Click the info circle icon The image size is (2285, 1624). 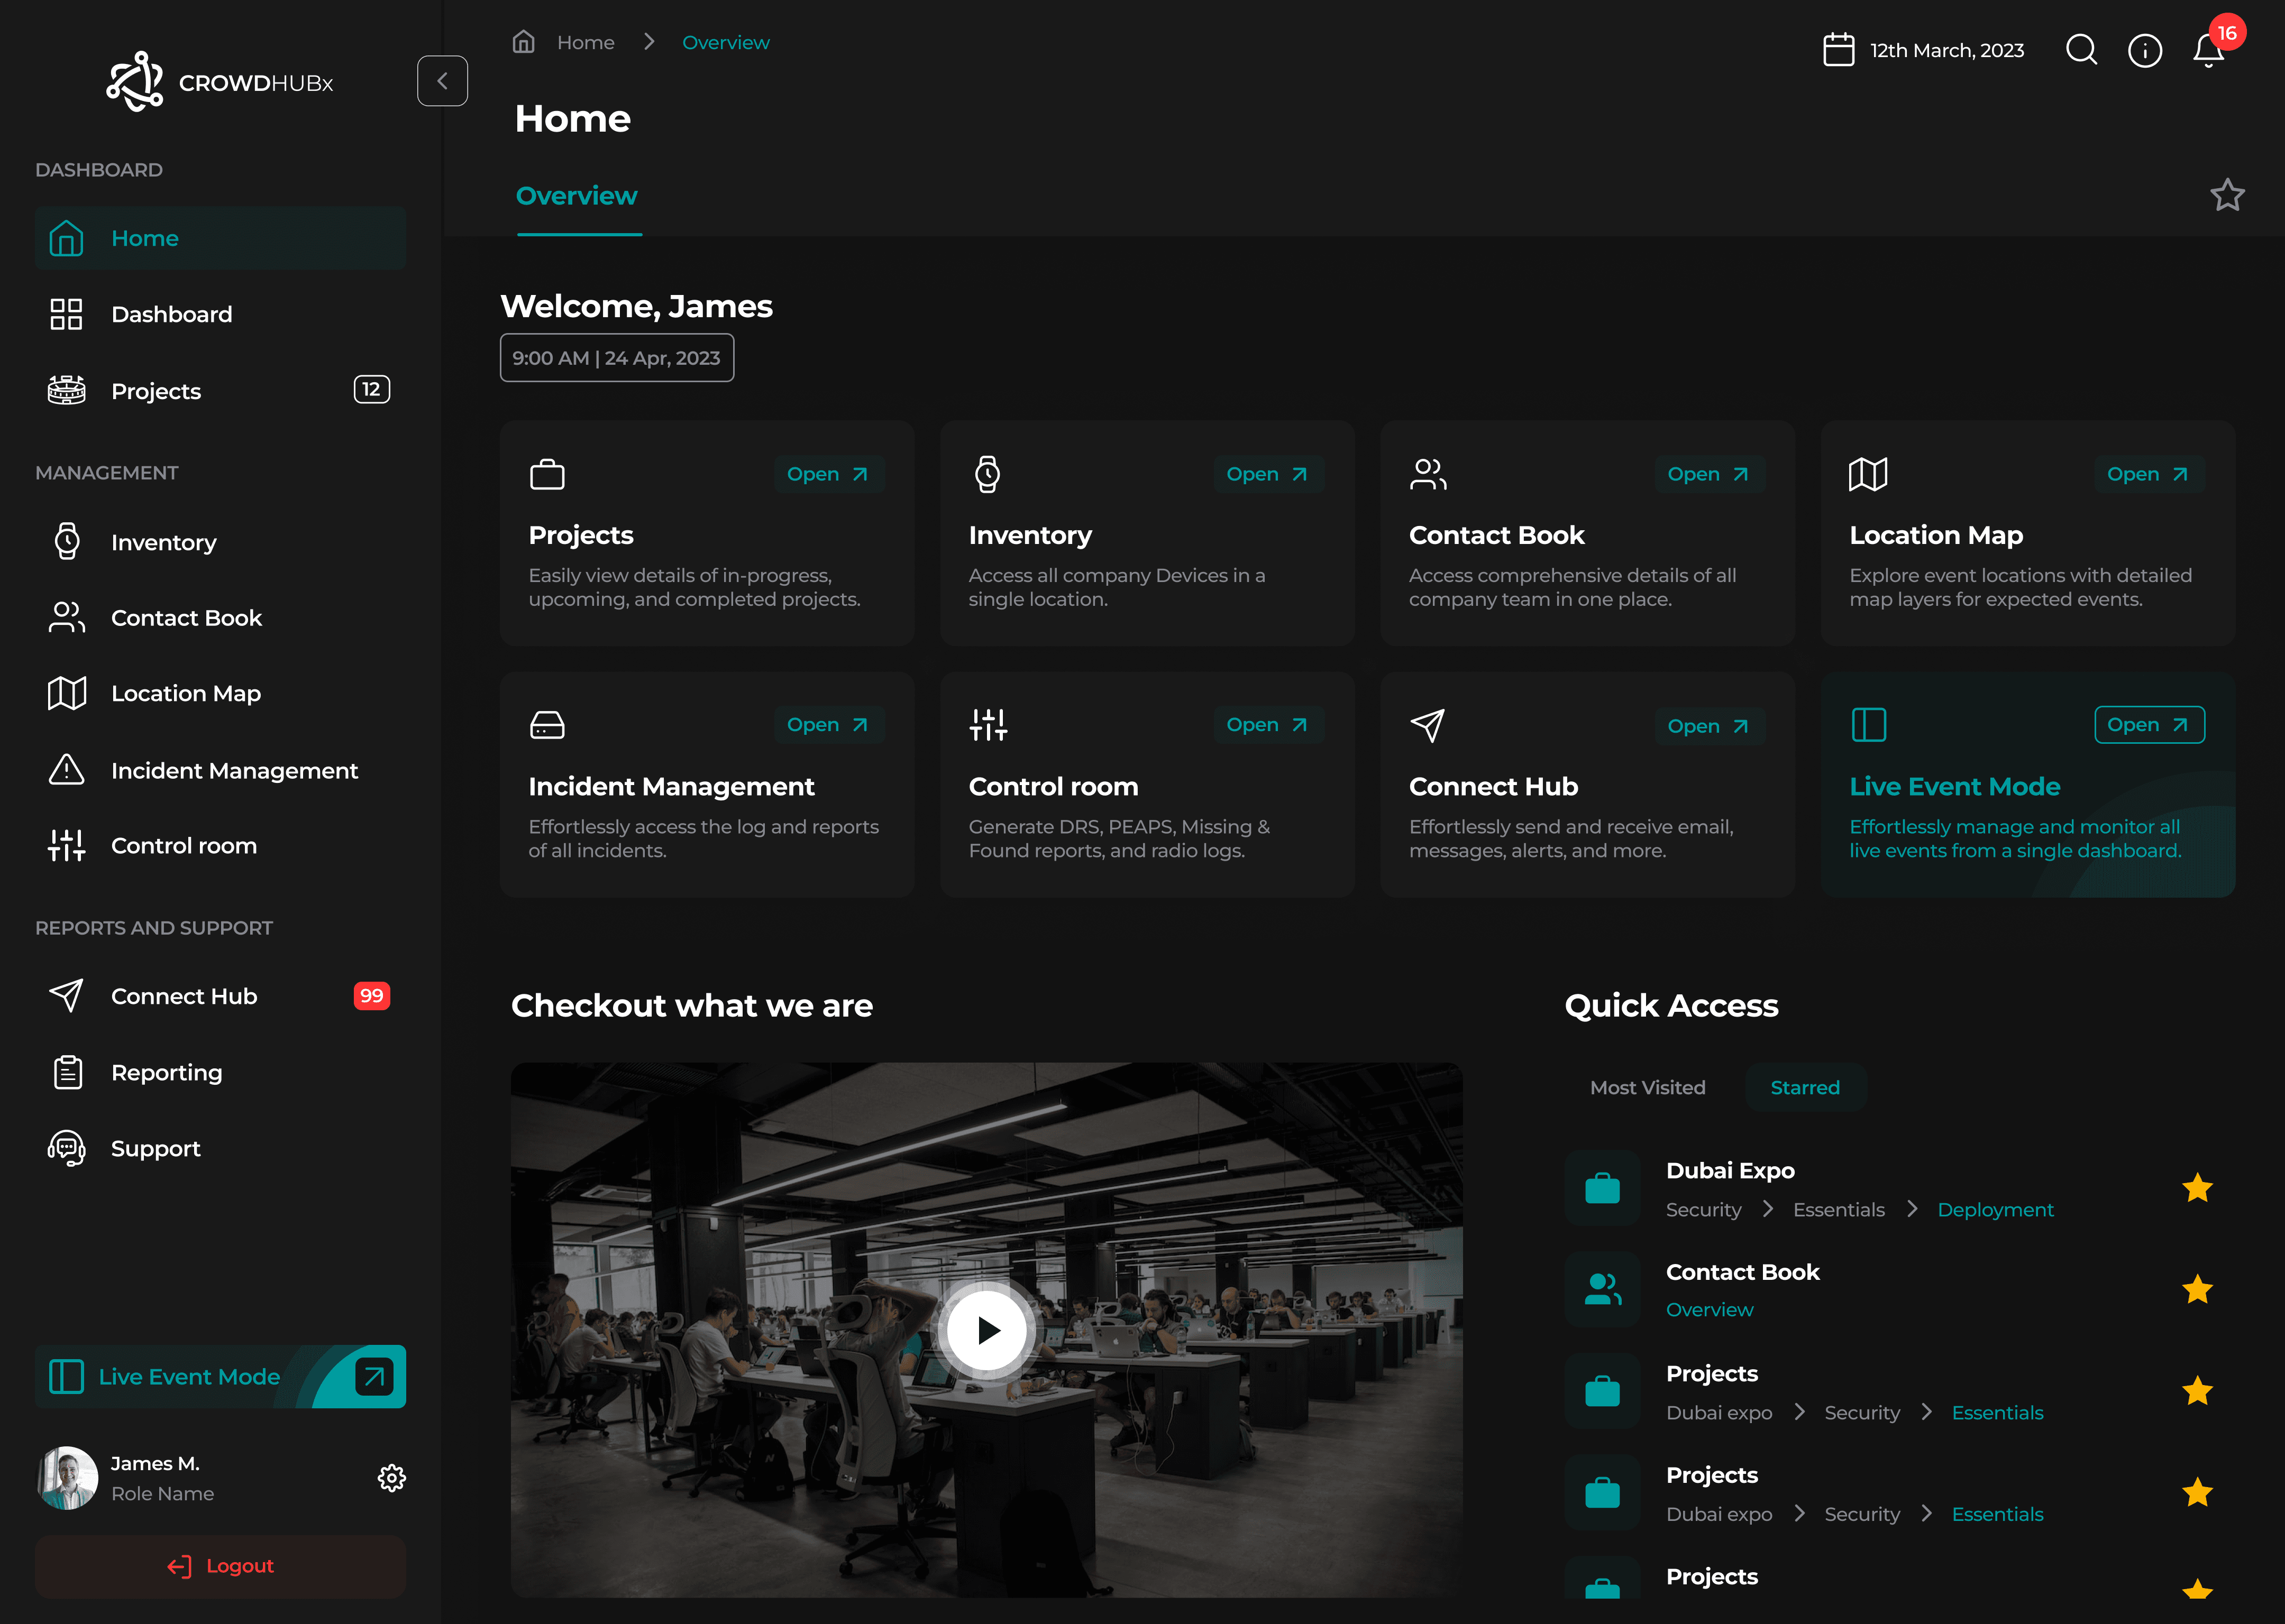coord(2145,50)
